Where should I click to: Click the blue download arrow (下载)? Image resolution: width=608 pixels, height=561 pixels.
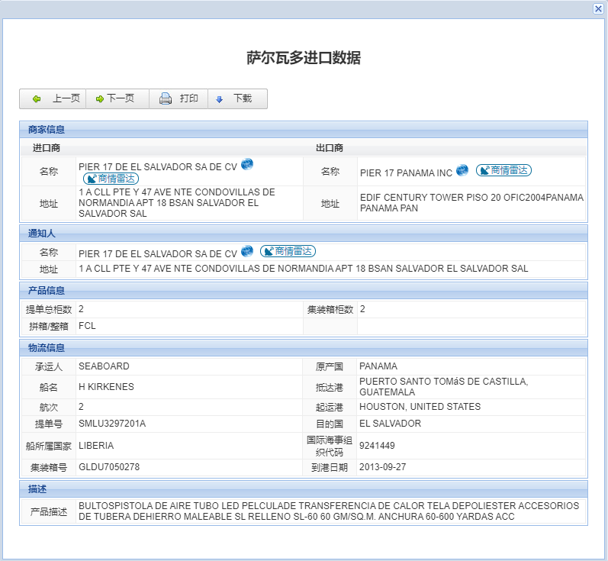[220, 98]
